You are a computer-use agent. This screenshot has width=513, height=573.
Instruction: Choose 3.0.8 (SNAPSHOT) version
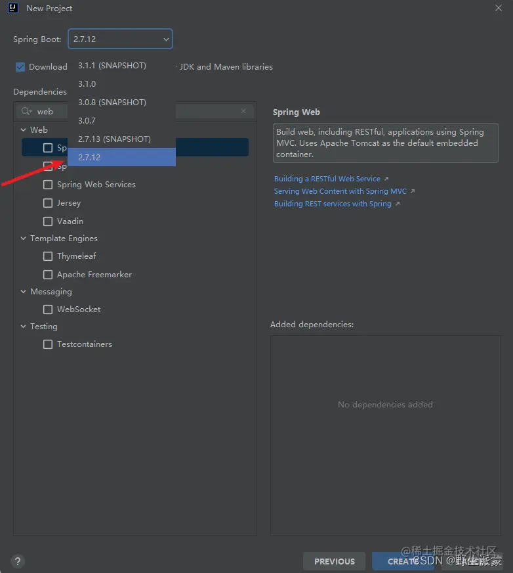121,102
